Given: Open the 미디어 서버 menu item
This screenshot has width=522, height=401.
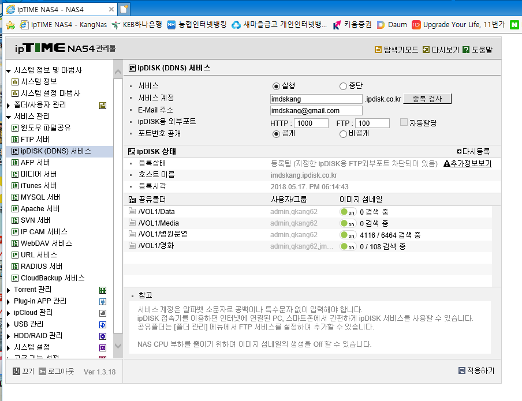Looking at the screenshot, I should coord(39,174).
